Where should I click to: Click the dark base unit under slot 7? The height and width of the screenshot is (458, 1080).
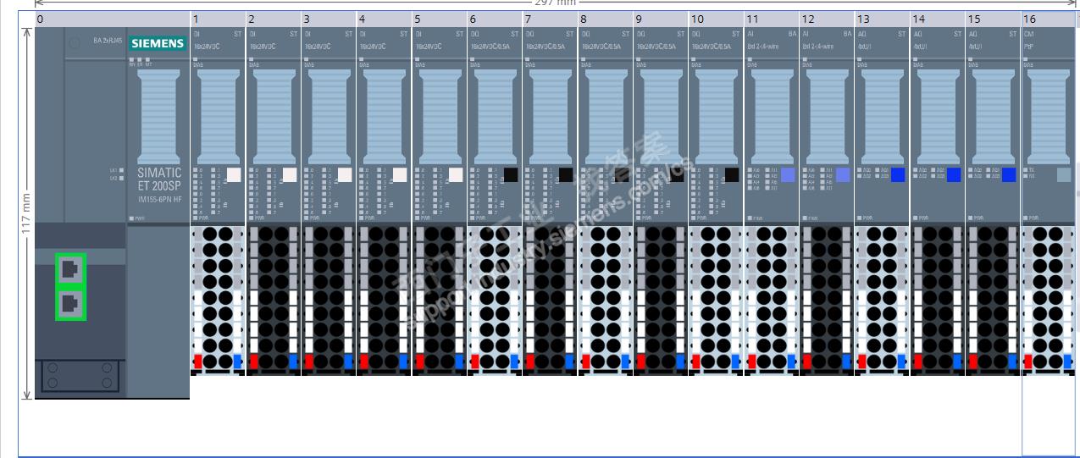[x=550, y=299]
